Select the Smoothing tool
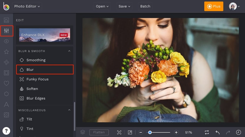245x137 pixels. [x=45, y=60]
